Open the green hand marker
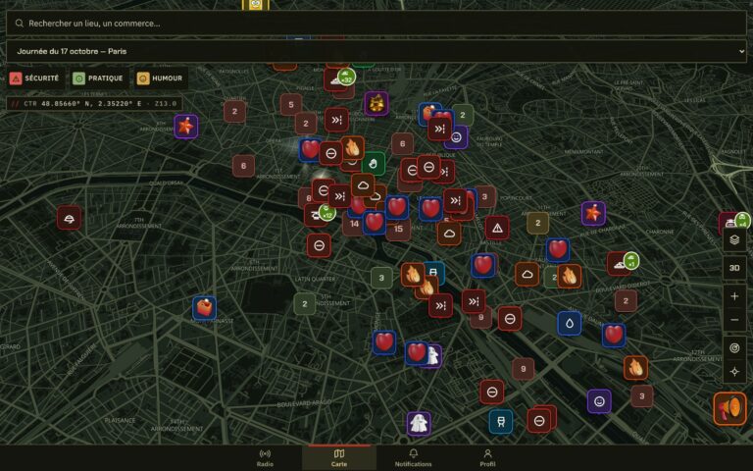753x471 pixels. [374, 164]
